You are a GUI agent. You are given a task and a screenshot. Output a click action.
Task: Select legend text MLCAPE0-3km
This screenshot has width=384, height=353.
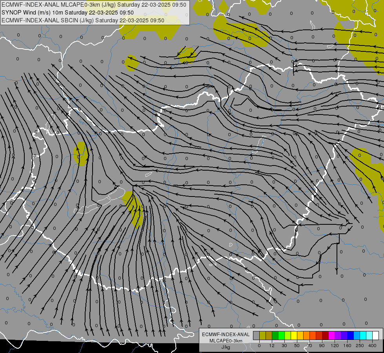point(226,341)
